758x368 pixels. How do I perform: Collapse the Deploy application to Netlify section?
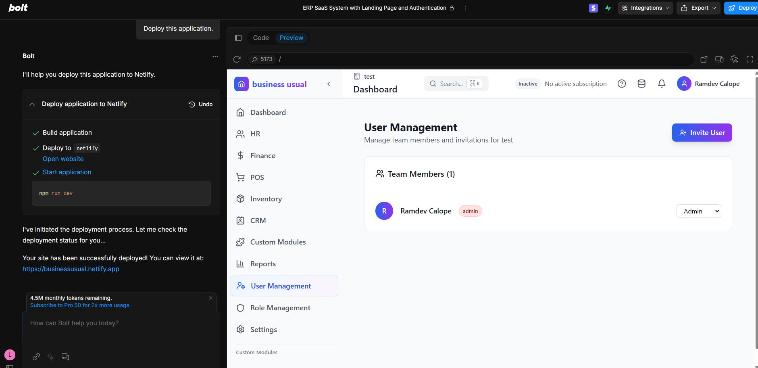pos(32,104)
